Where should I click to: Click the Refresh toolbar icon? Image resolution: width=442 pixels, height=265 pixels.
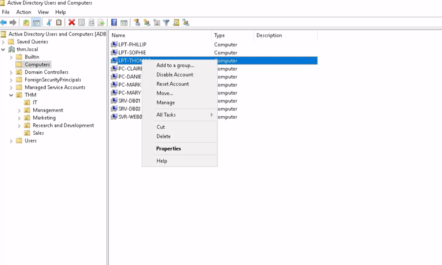[91, 22]
